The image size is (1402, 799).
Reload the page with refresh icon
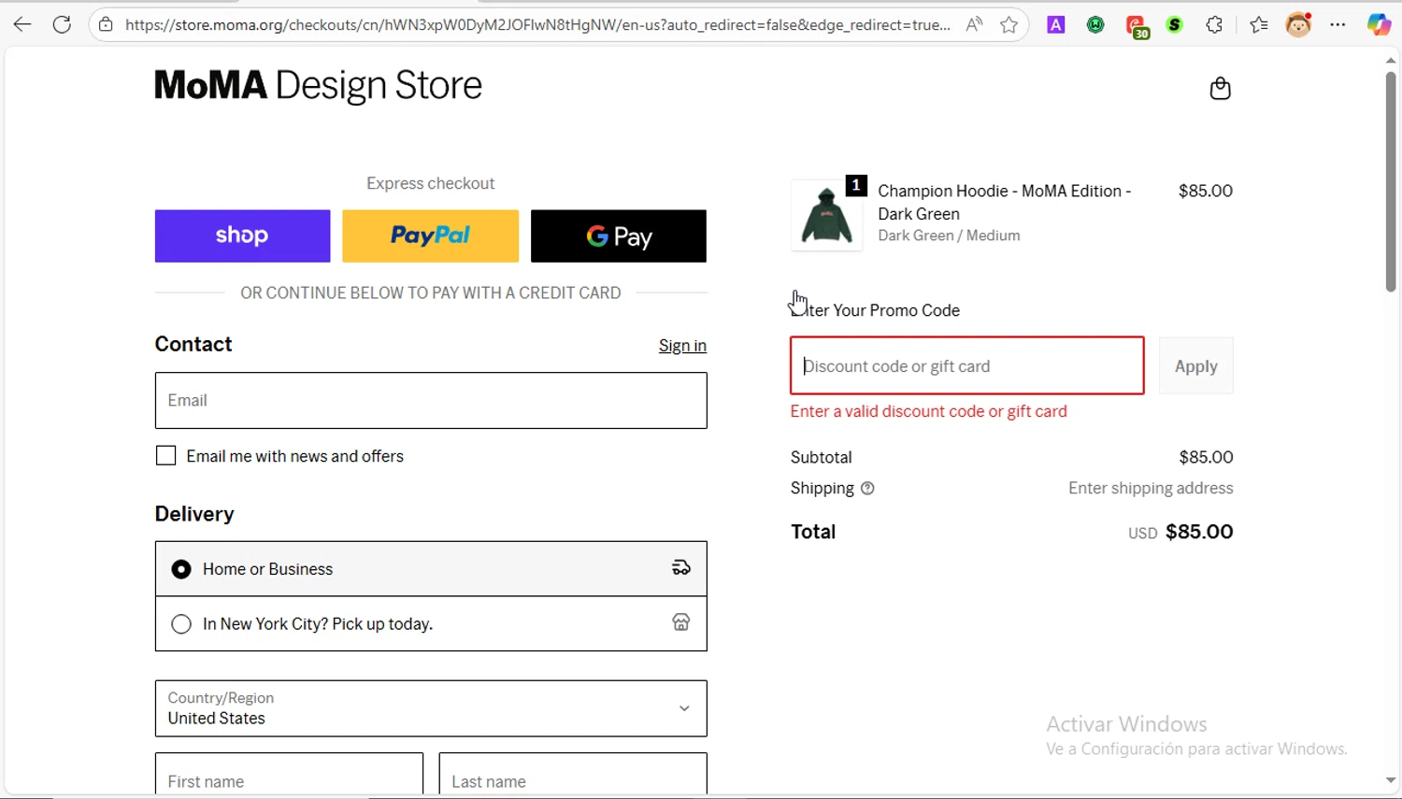[62, 25]
